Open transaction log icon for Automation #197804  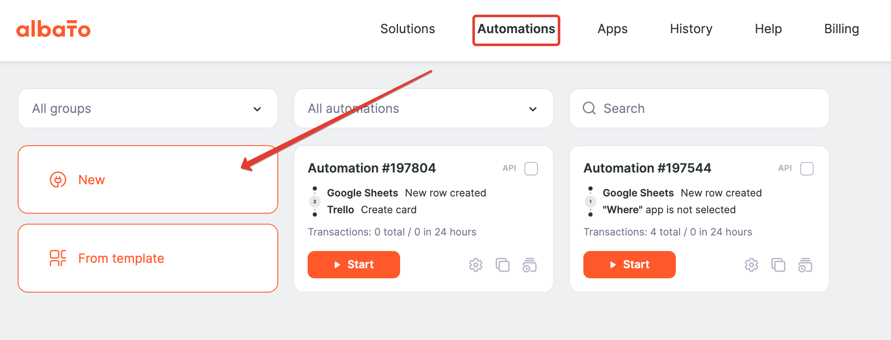pyautogui.click(x=529, y=265)
